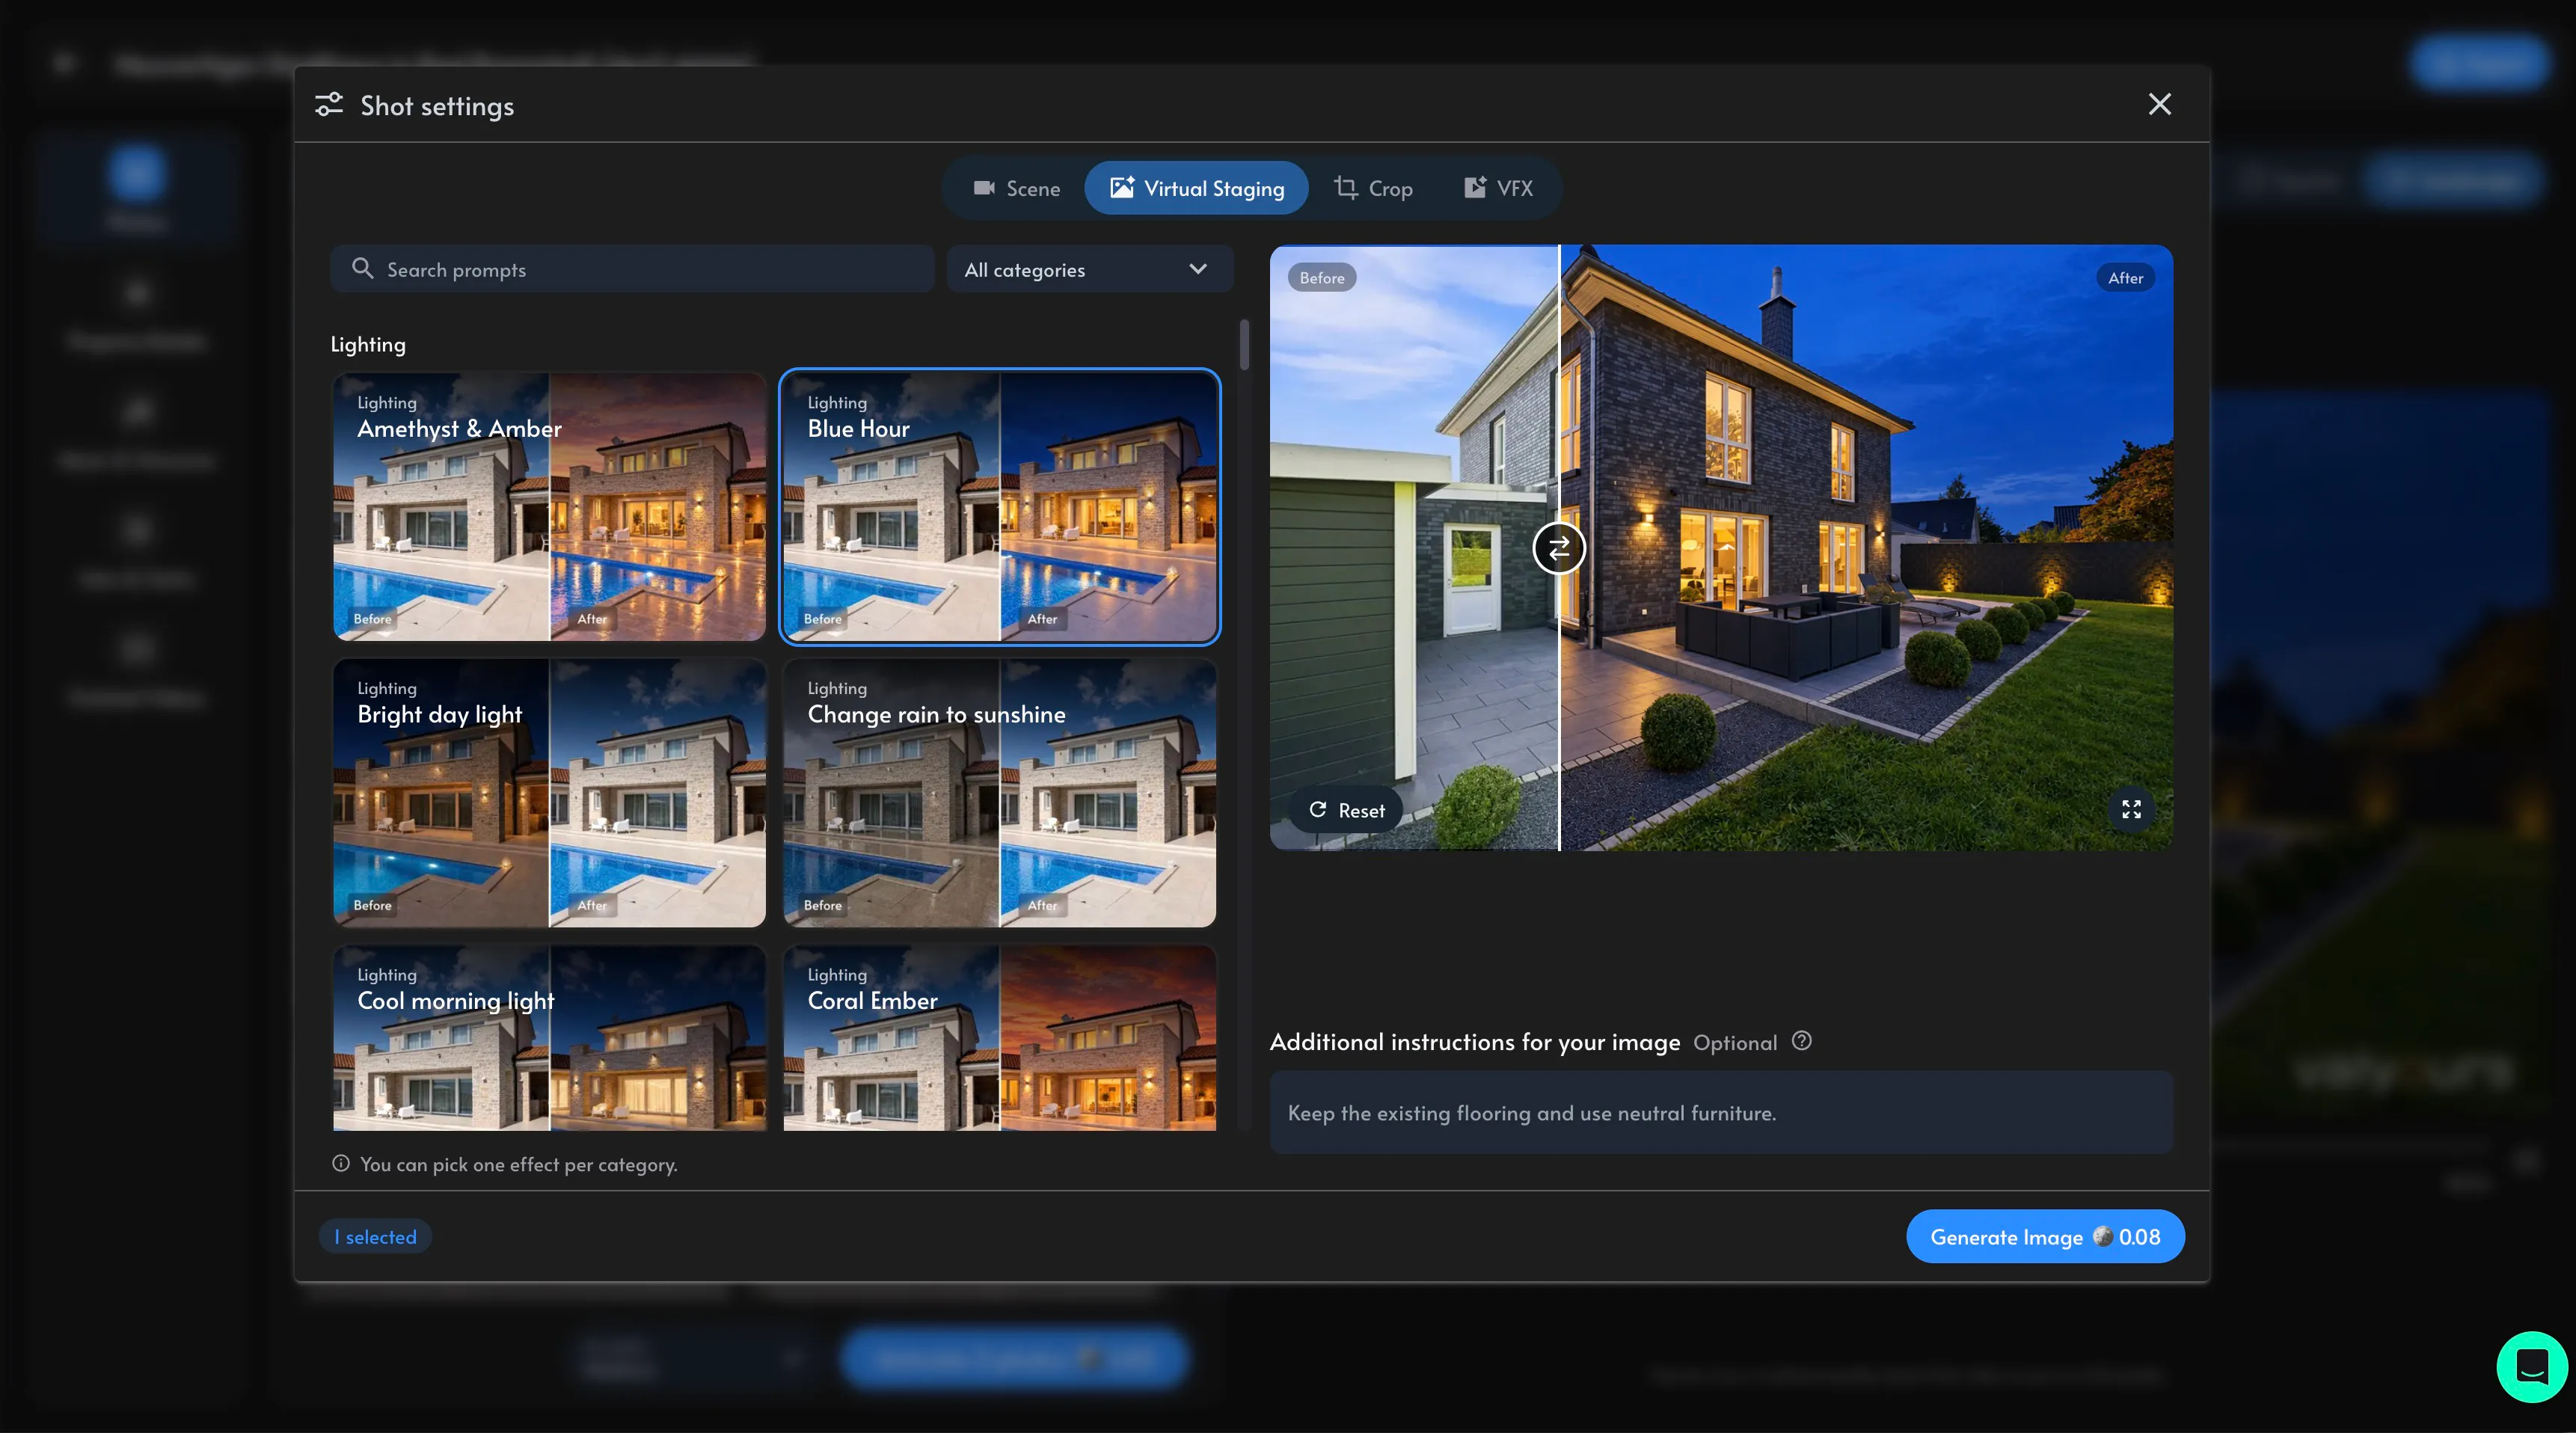The image size is (2576, 1433).
Task: Select the Coral Ember lighting preset
Action: click(x=999, y=1038)
